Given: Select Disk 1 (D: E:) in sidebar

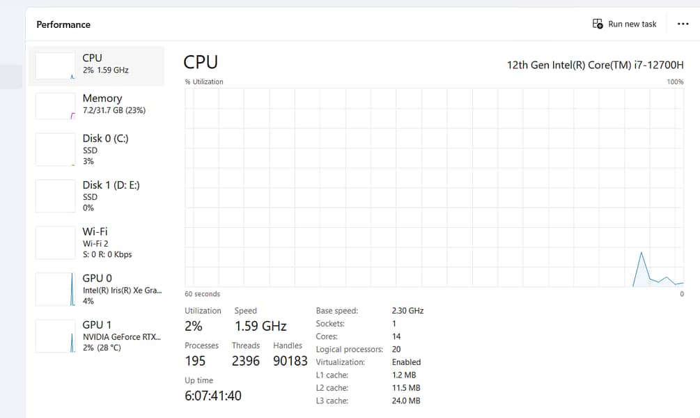Looking at the screenshot, I should (x=111, y=185).
